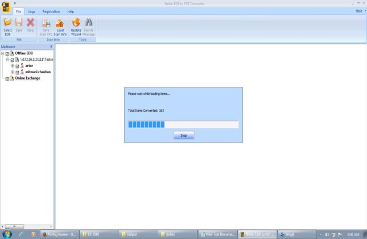Switch to the Snagit taskbar window
Viewport: 367px width, 239px height.
[296, 234]
